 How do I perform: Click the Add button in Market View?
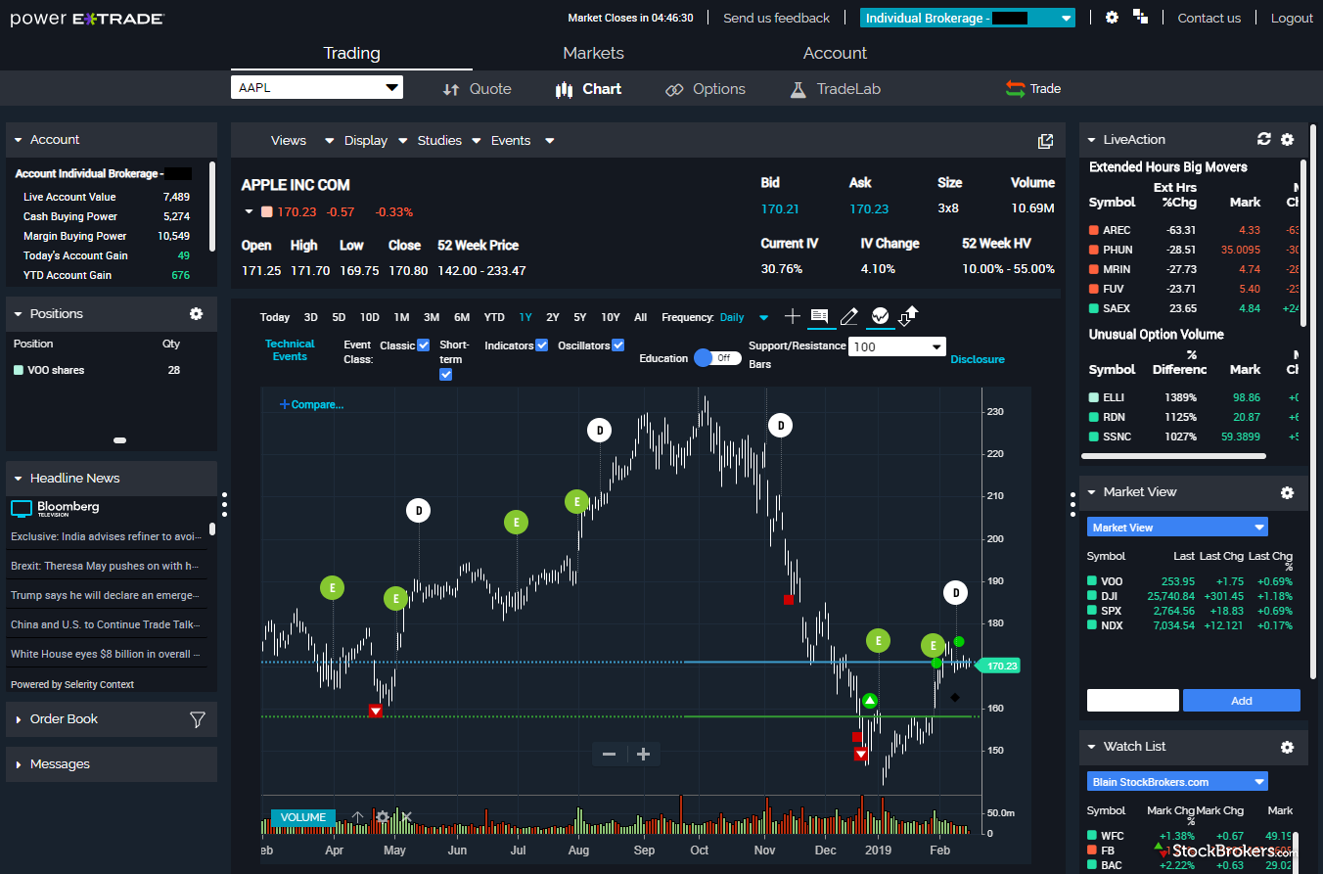(x=1241, y=701)
